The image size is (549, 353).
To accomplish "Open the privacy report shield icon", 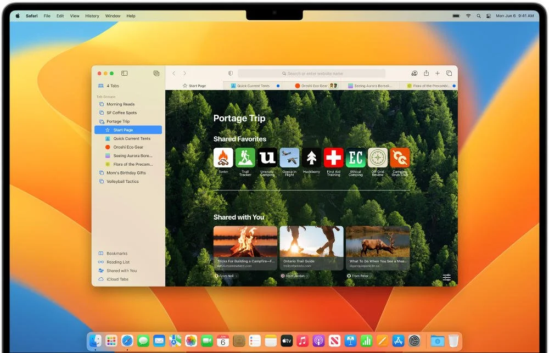I will [x=231, y=73].
